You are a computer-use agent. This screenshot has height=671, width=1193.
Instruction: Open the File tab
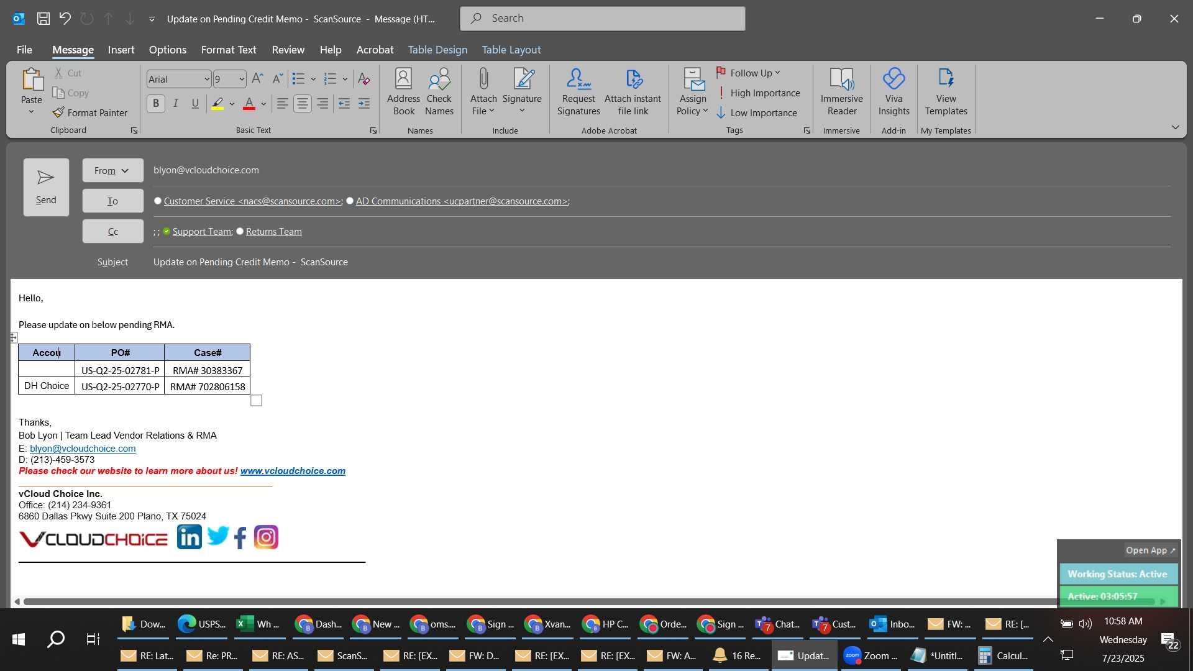(x=24, y=50)
